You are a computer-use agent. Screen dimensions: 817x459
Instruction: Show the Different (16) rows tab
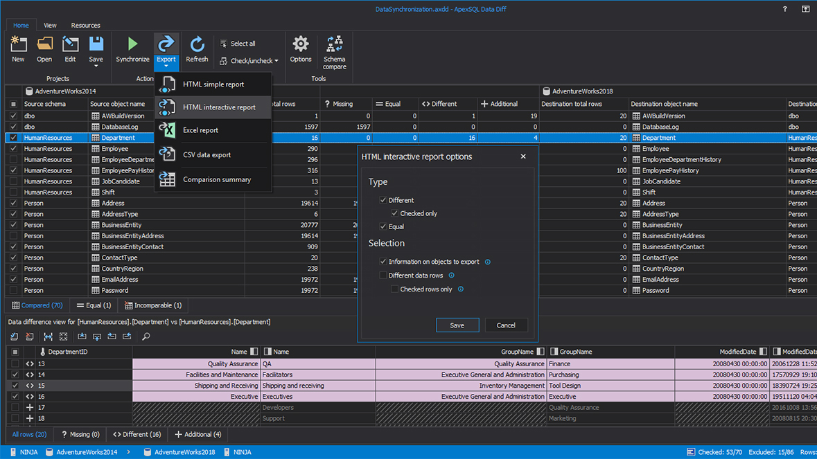[137, 435]
